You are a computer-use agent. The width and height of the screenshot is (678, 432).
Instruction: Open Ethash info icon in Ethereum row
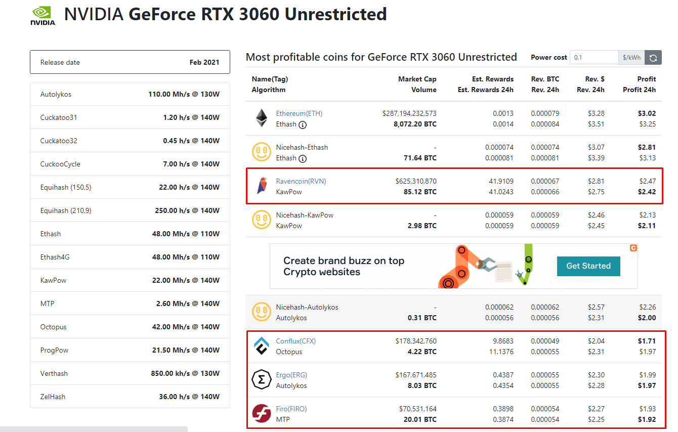coord(303,124)
